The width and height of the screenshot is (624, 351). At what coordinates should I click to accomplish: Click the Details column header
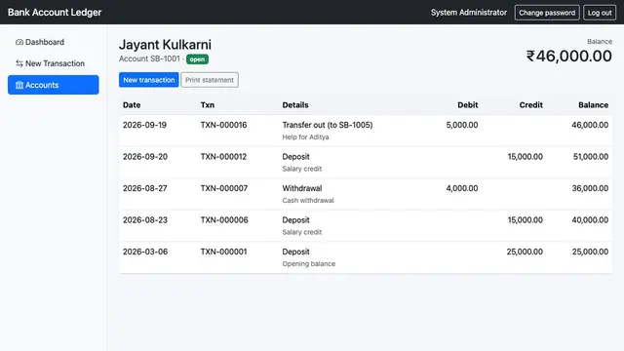[x=295, y=105]
